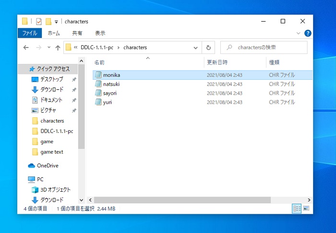The width and height of the screenshot is (336, 233).
Task: Click the horizontal scrollbar thumb in file list
Action: pyautogui.click(x=182, y=200)
